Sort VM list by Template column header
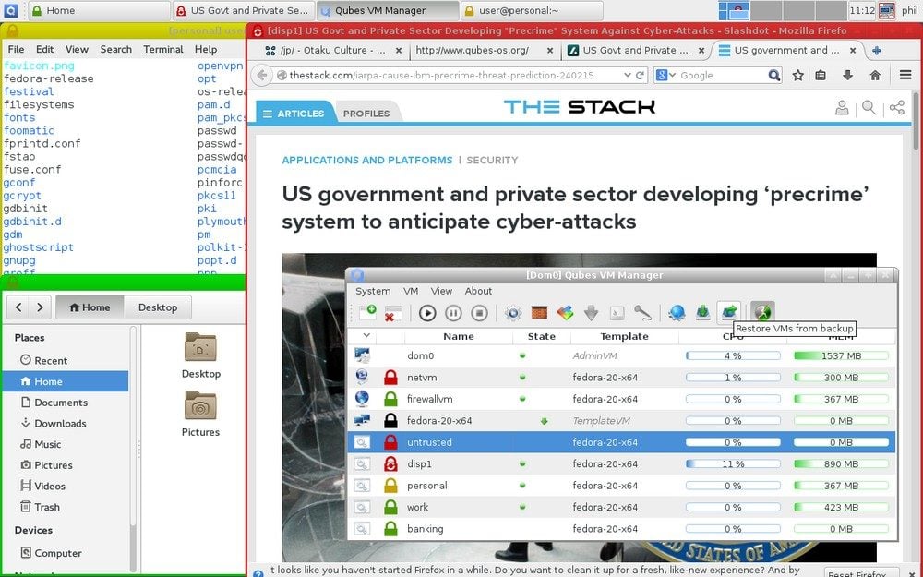 pyautogui.click(x=624, y=336)
